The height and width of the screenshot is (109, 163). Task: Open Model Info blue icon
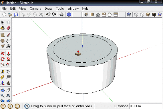(x=69, y=15)
